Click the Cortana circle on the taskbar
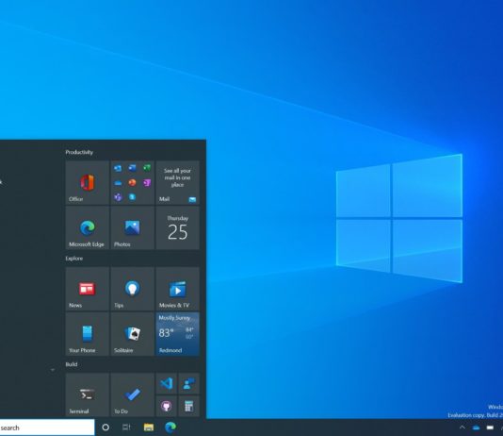Screen dimensions: 503x436 coord(105,428)
